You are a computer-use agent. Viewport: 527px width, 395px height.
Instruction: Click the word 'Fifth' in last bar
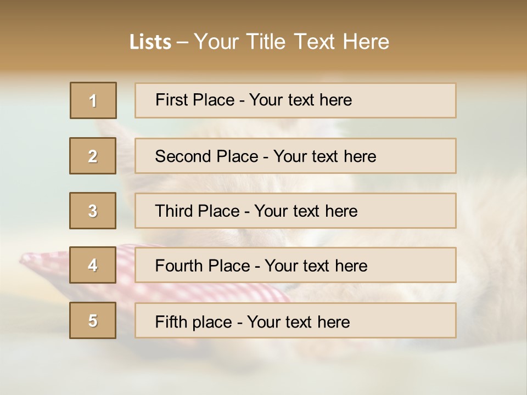tap(170, 321)
